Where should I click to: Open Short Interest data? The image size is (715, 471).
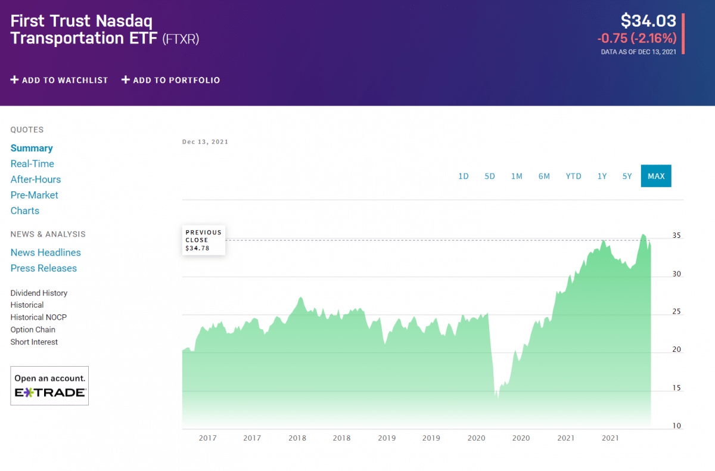pos(34,342)
